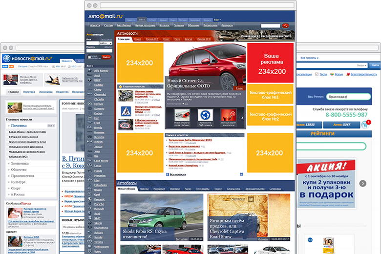This screenshot has width=381, height=254.
Task: Open the mail.ru domain dropdown in the login form
Action: pyautogui.click(x=106, y=43)
